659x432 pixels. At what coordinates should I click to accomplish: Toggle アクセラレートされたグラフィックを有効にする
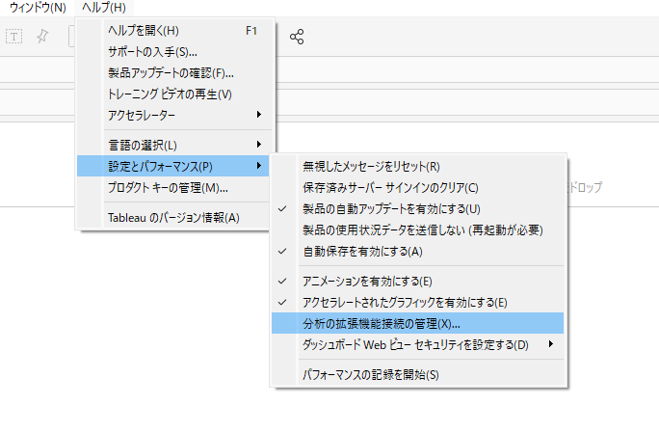pyautogui.click(x=405, y=302)
